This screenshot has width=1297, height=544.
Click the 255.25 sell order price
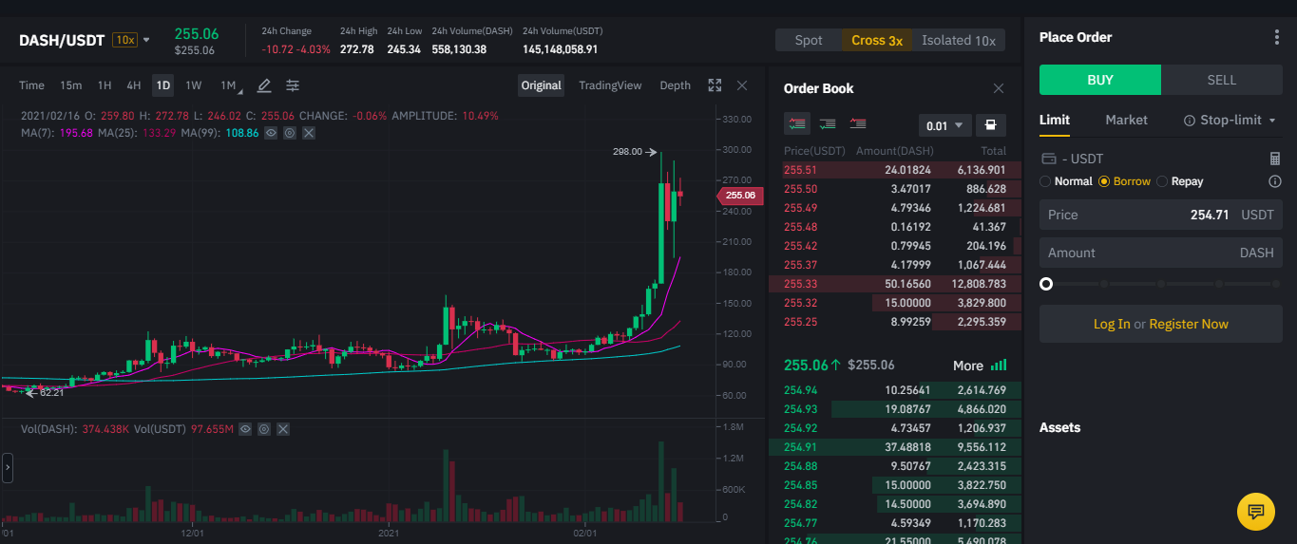click(x=800, y=322)
